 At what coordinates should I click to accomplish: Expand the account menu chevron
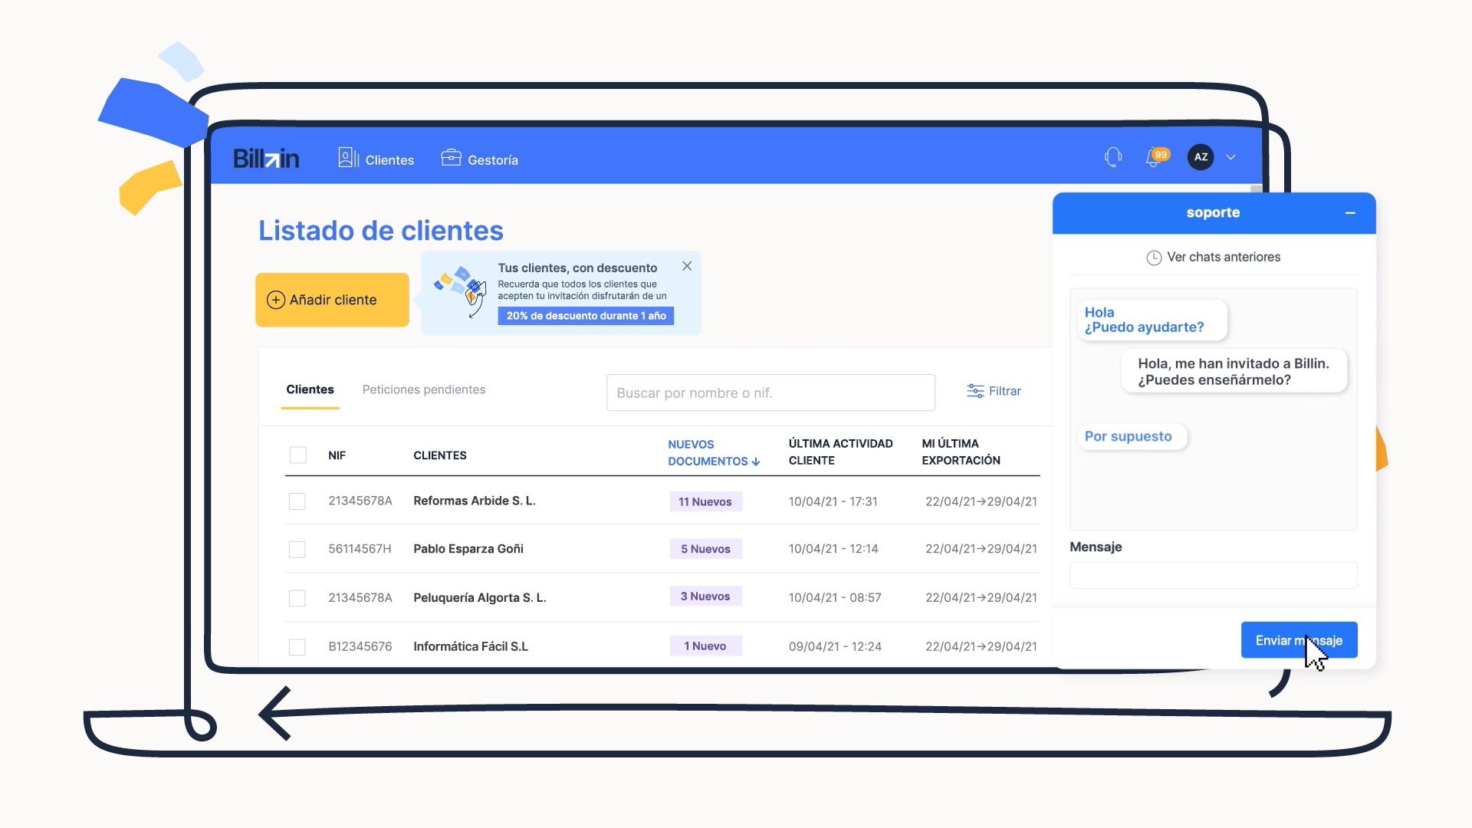coord(1230,157)
